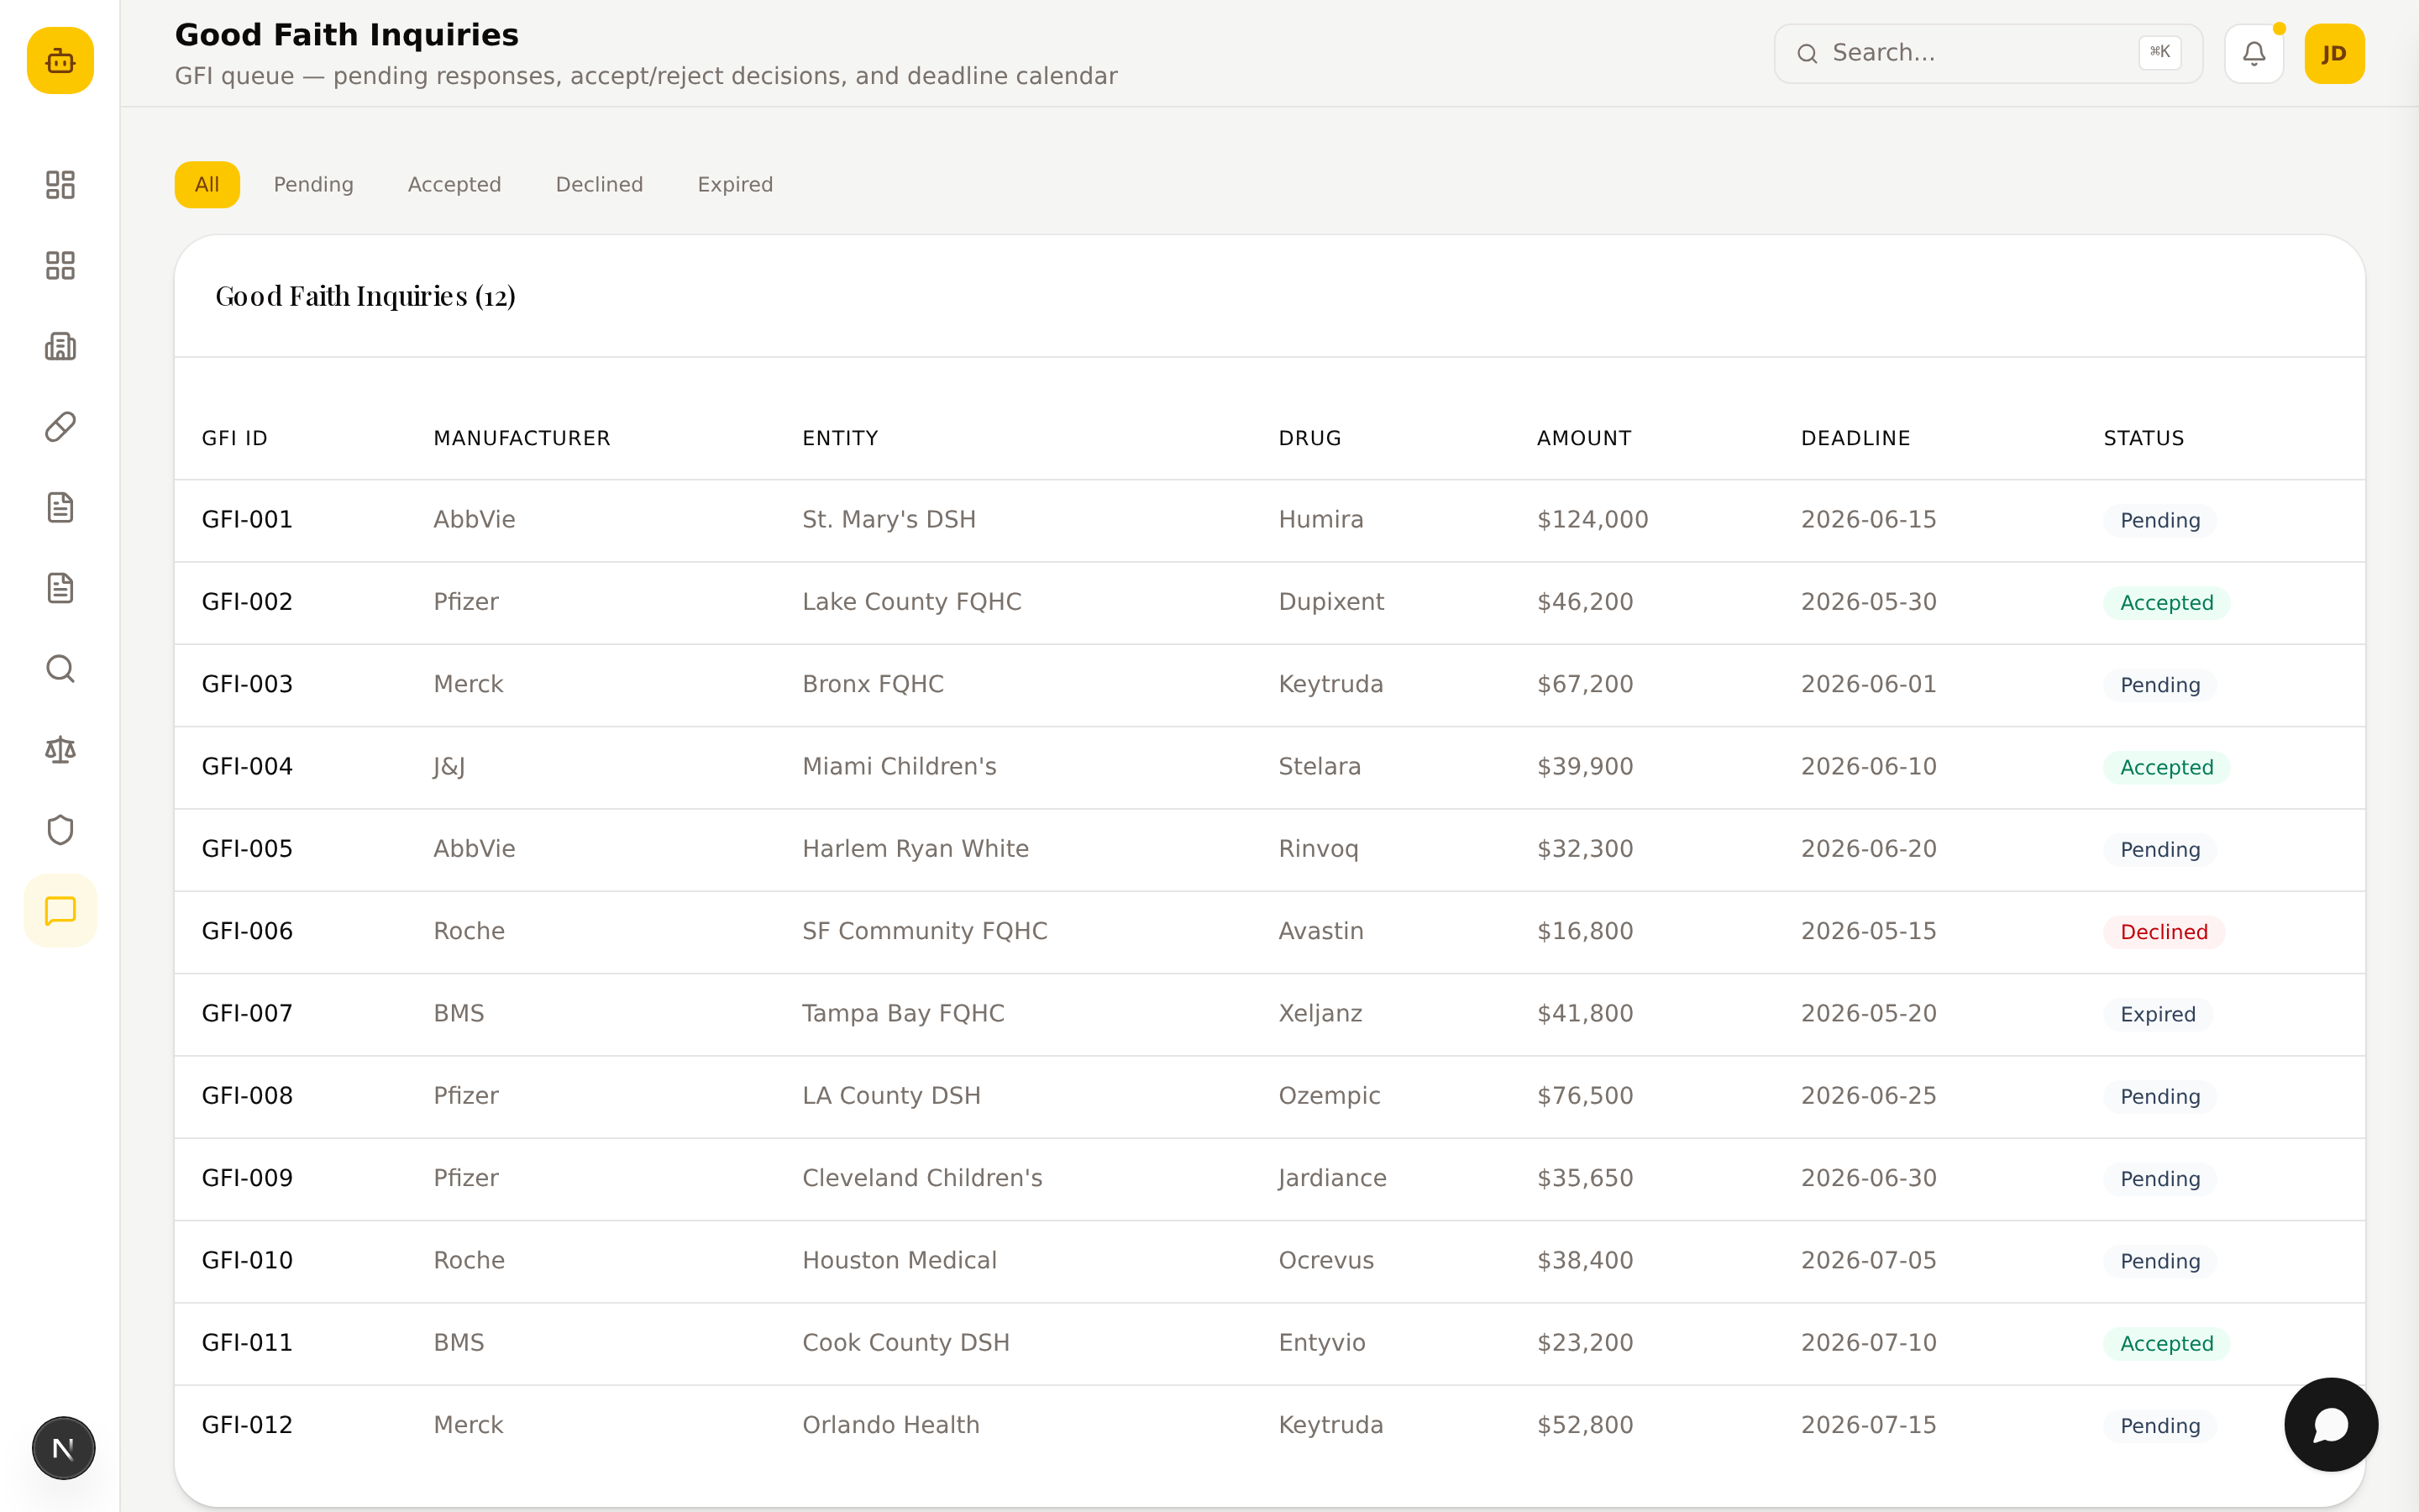Viewport: 2419px width, 1512px height.
Task: Click the Expired status badge for GFI-007
Action: [2158, 1014]
